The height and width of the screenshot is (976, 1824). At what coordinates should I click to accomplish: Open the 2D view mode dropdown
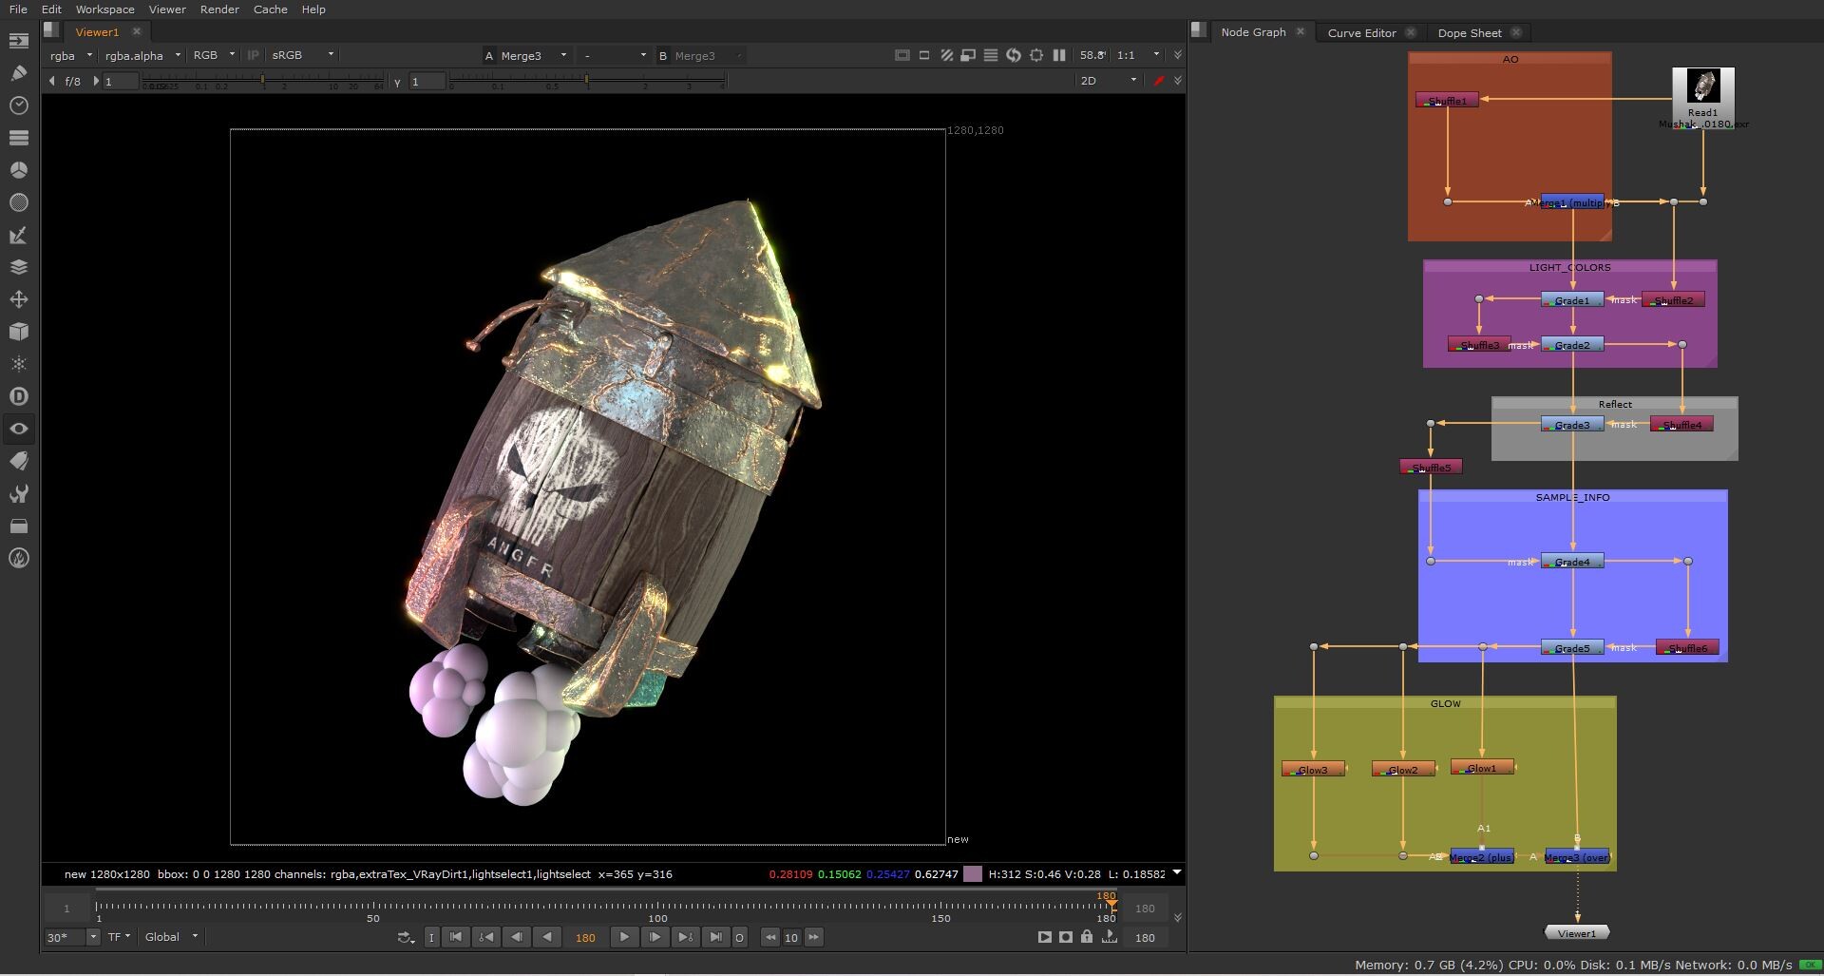[1107, 81]
